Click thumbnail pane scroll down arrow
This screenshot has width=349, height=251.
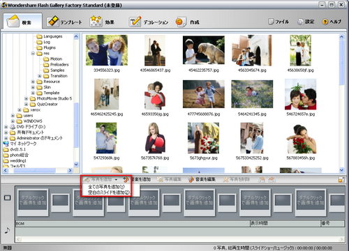coord(341,170)
